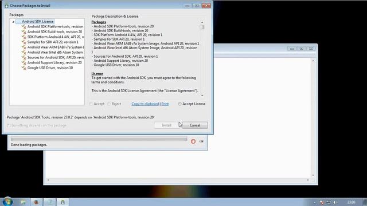The width and height of the screenshot is (367, 206).
Task: Click the icon beside Sources for Android SDK
Action: coord(24,57)
